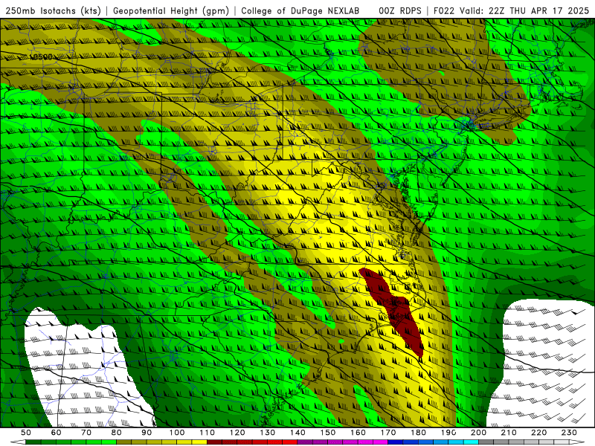Click the 'College of DuPage NEXLAB' label
Image resolution: width=595 pixels, height=446 pixels.
pyautogui.click(x=300, y=10)
